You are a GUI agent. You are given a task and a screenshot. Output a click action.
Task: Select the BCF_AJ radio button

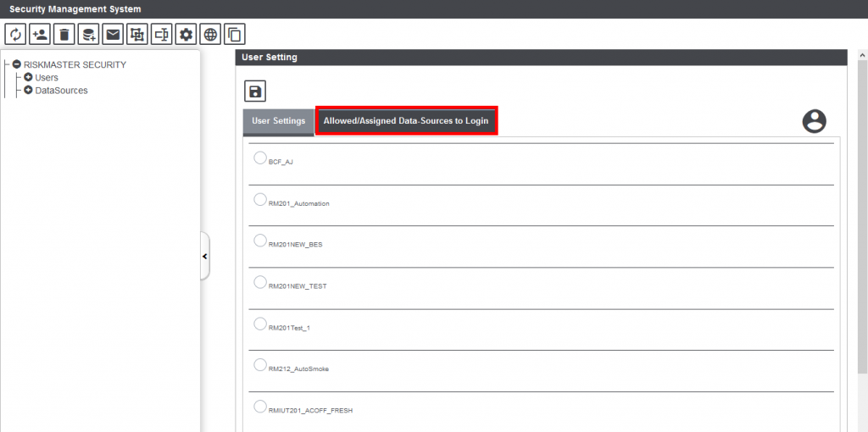259,158
